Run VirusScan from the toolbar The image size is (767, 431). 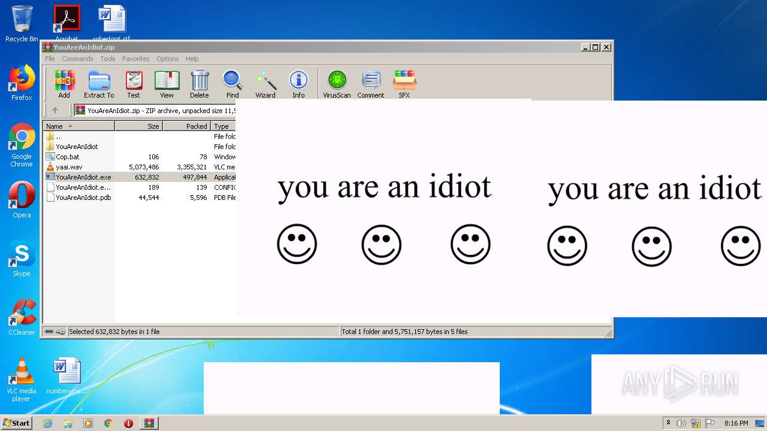click(x=337, y=84)
